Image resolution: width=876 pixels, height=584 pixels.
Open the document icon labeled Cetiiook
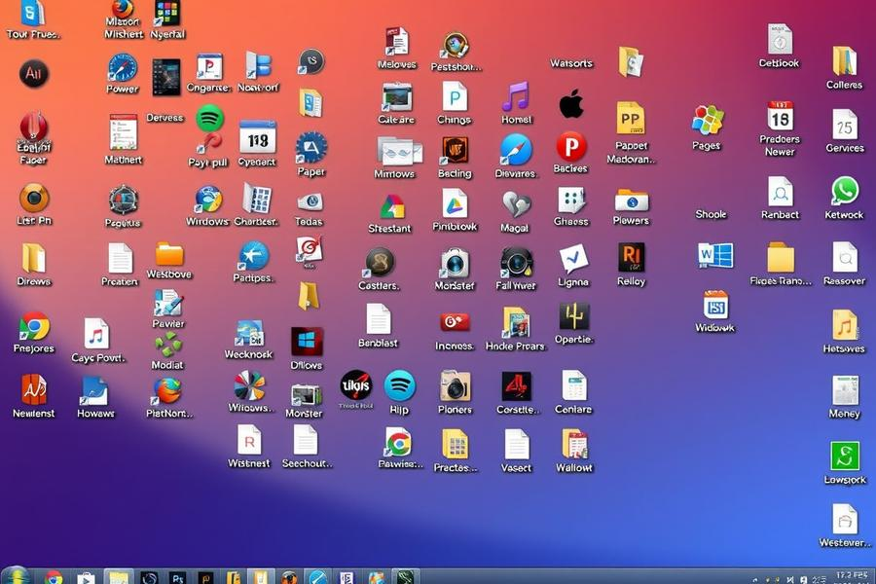(780, 39)
